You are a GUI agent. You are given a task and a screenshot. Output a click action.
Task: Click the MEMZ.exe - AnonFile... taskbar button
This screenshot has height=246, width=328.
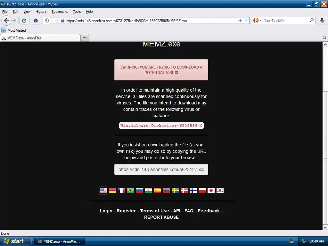59,242
